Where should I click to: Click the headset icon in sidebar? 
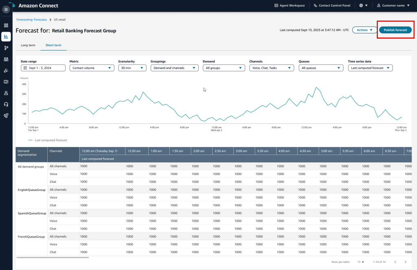click(x=6, y=104)
